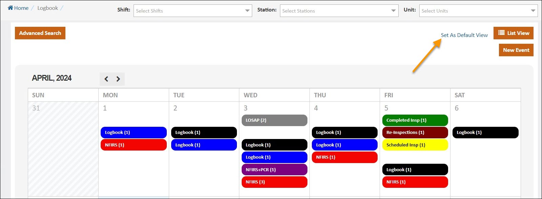Expand the Select Stations dropdown
Viewport: 542px width, 199px height.
pyautogui.click(x=339, y=11)
